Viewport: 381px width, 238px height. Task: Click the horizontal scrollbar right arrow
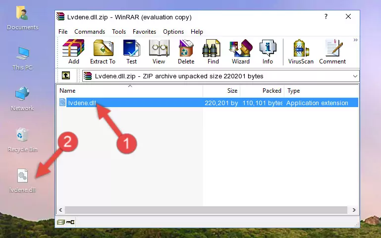click(354, 210)
